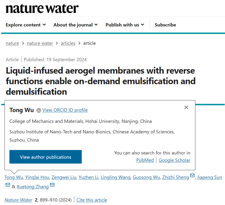Click the ORCID ID icon beside Tong Wu
The width and height of the screenshot is (225, 205).
[x=39, y=110]
